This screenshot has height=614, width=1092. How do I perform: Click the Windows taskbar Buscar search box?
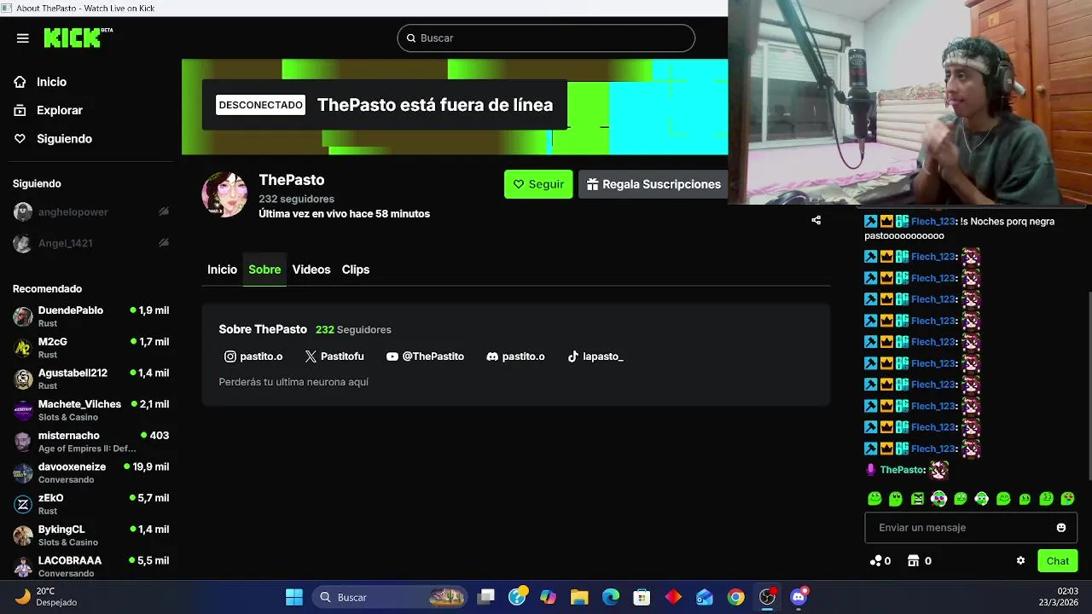[x=390, y=597]
